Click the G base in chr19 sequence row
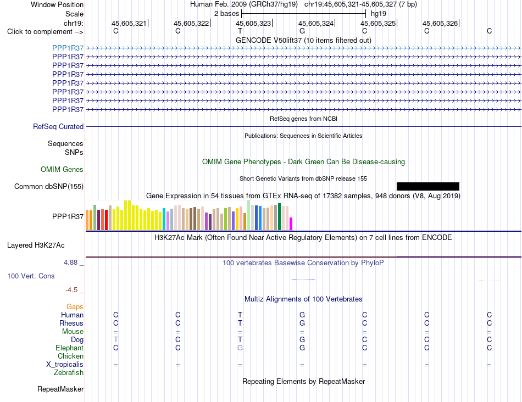 (302, 31)
